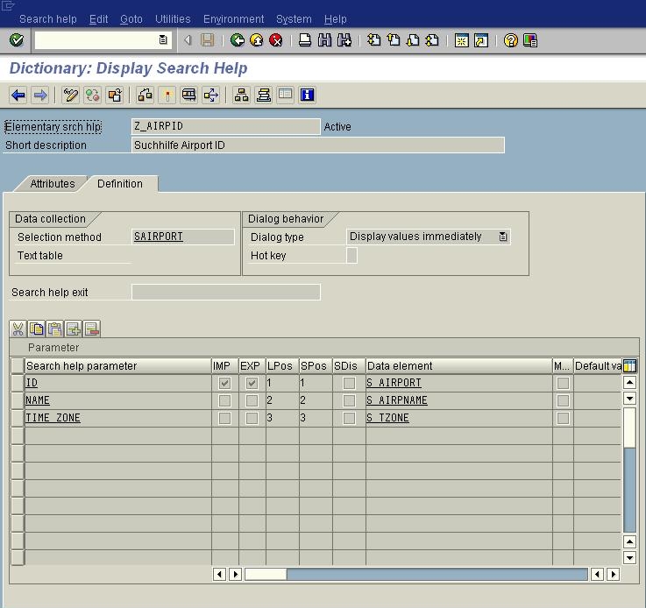646x608 pixels.
Task: Click the Active/Inactive switch icon
Action: pos(92,95)
